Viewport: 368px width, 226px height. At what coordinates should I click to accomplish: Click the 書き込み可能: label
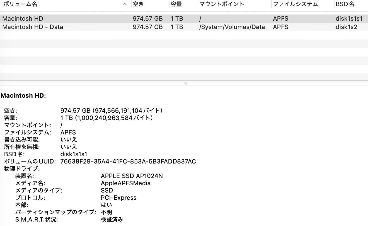(22, 140)
